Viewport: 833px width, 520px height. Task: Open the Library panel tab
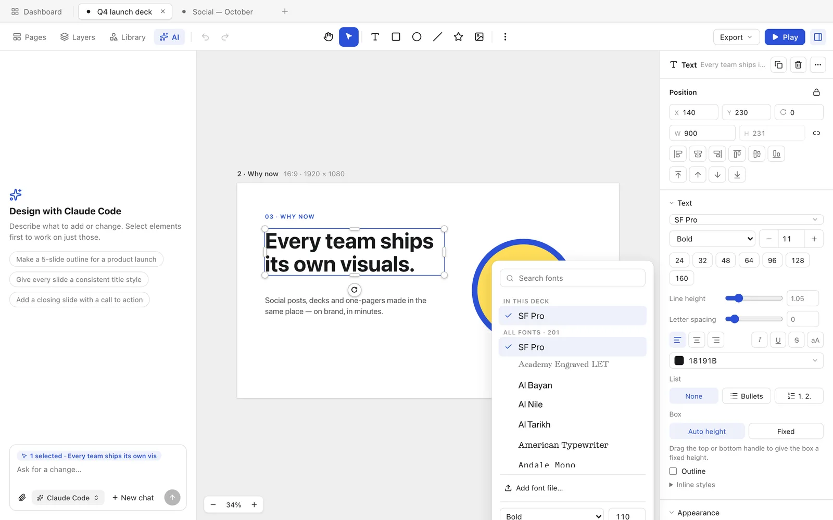tap(128, 37)
